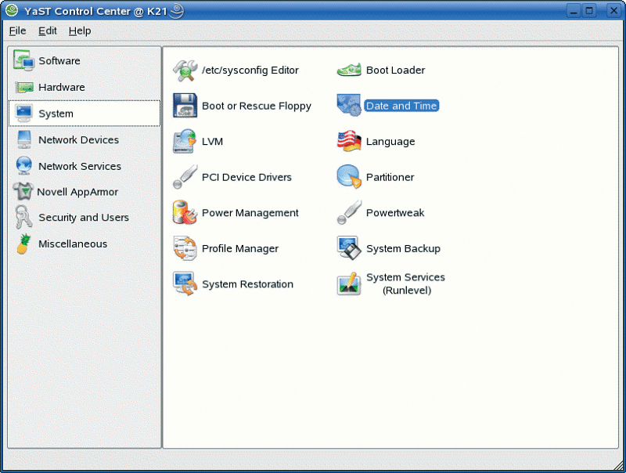Viewport: 626px width, 473px height.
Task: Click the System monitor icon in sidebar
Action: (x=23, y=114)
